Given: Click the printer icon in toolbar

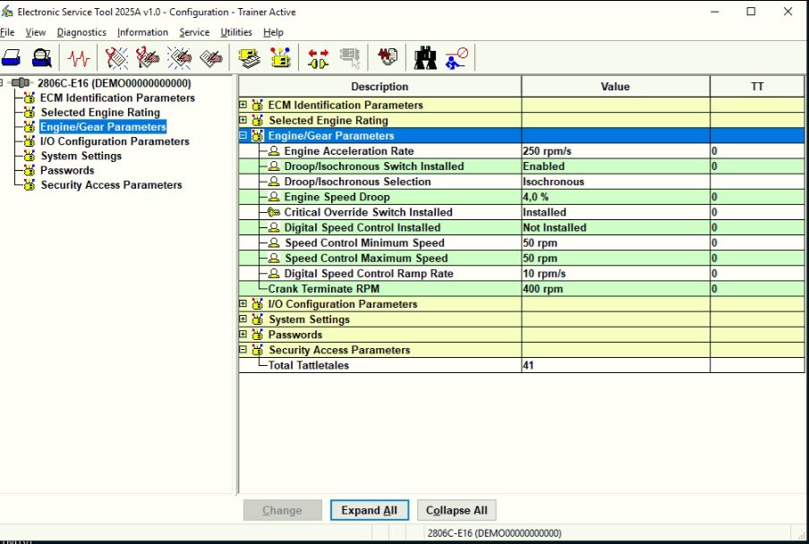Looking at the screenshot, I should 11,58.
